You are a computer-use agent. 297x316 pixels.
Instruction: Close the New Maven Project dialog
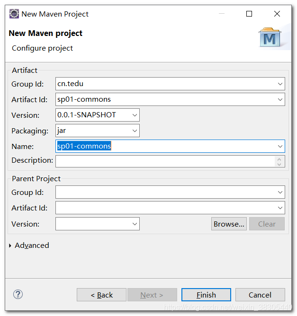click(x=277, y=14)
